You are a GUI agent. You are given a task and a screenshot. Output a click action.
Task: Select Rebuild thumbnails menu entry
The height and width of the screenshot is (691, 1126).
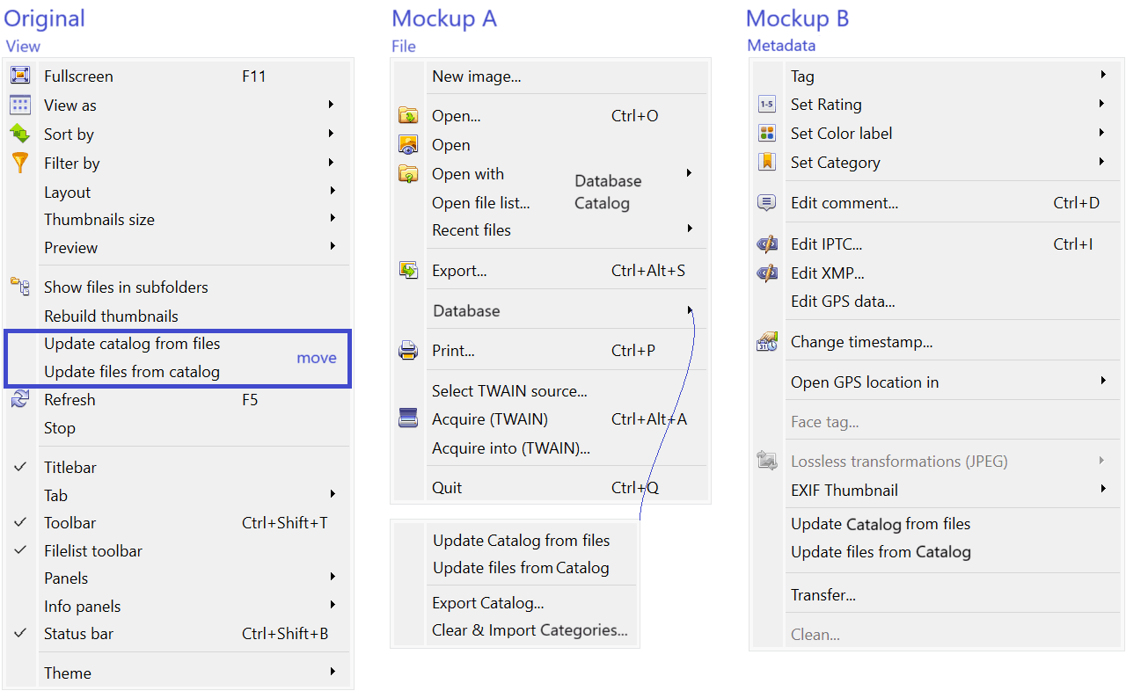click(111, 316)
